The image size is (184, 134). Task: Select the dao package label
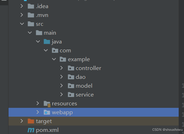point(81,77)
